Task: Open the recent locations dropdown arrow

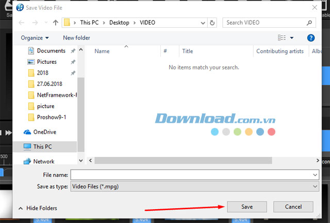Action: click(46, 22)
